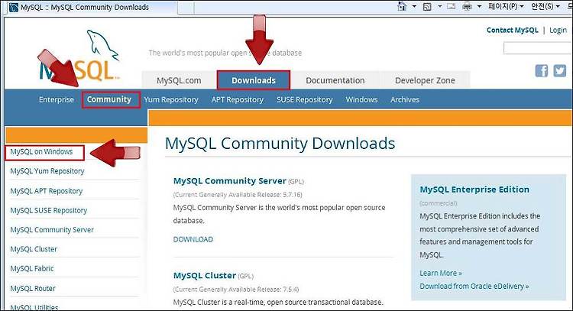Click the 5.7.16 release version text
Screen dimensions: 573x311
(292, 195)
